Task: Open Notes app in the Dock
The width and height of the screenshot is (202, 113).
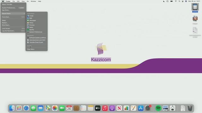Action: coord(91,108)
